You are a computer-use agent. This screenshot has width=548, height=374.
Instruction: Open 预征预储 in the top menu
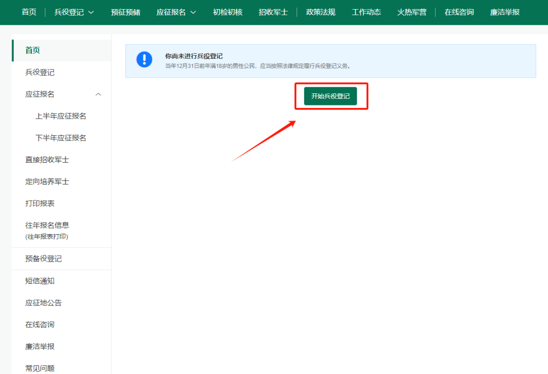125,12
